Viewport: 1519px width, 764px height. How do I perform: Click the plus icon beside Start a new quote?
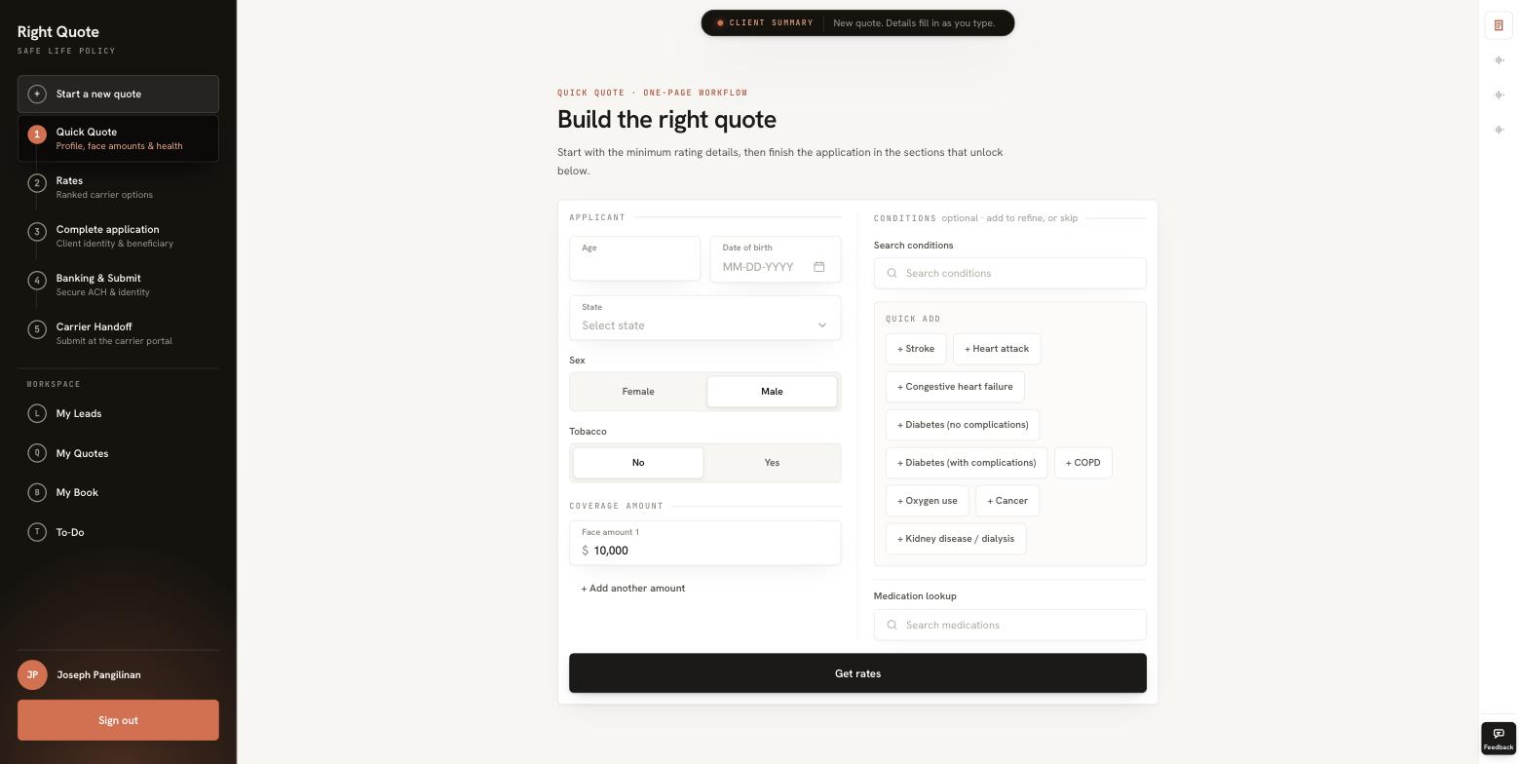37,95
